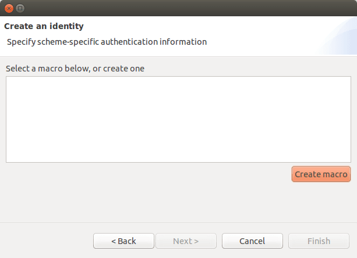Click the empty space left of Back button

click(x=47, y=241)
